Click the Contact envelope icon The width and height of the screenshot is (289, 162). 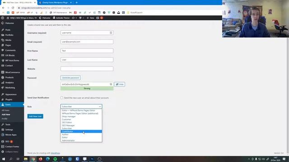point(3,66)
